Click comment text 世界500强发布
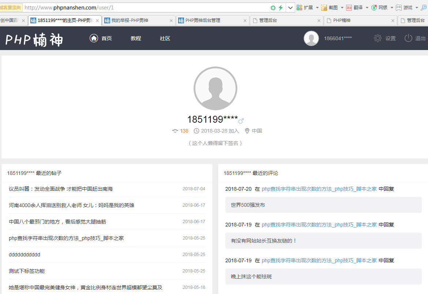Image resolution: width=428 pixels, height=294 pixels. 248,205
